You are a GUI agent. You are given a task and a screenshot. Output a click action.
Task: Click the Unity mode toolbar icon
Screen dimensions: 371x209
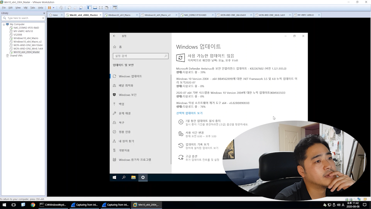[x=107, y=8]
